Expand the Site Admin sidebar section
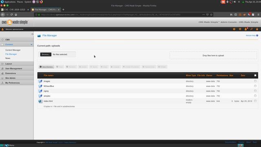Image resolution: width=261 pixels, height=147 pixels. (17, 78)
